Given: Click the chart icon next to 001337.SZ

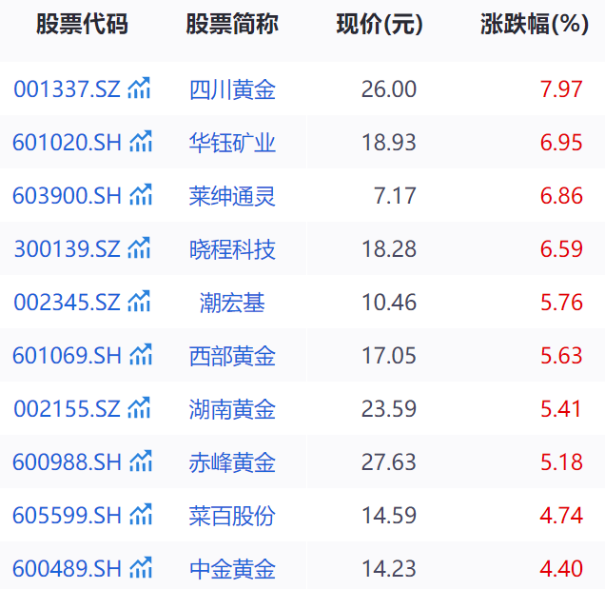Looking at the screenshot, I should tap(140, 89).
